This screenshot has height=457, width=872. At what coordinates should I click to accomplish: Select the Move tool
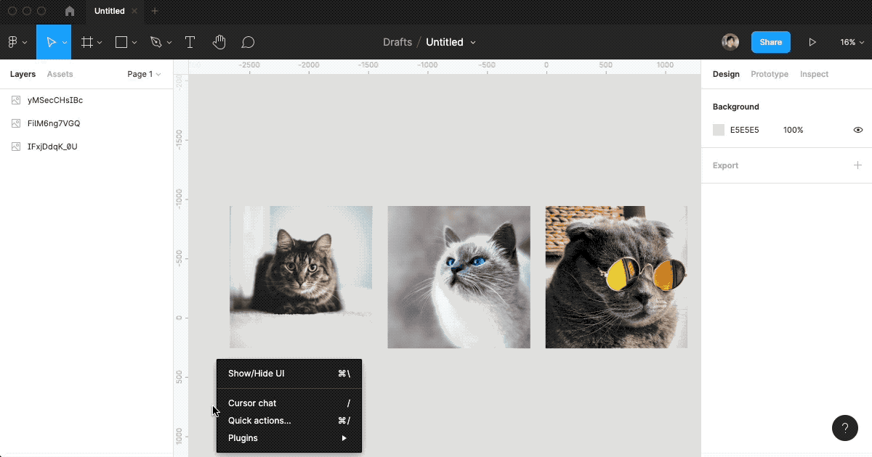51,42
